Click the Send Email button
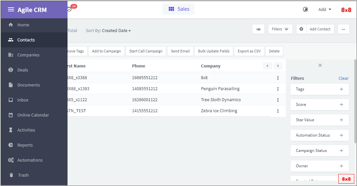 point(180,51)
